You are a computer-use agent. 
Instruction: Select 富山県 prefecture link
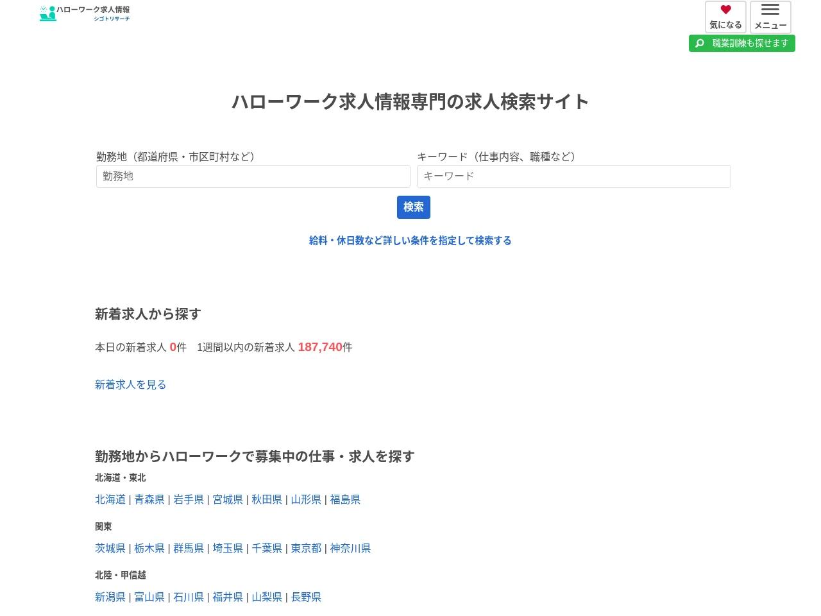tap(149, 597)
